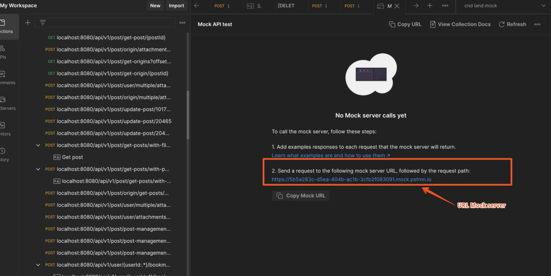Open the mock.pstmn.io server URL link
This screenshot has height=276, width=551.
[351, 179]
